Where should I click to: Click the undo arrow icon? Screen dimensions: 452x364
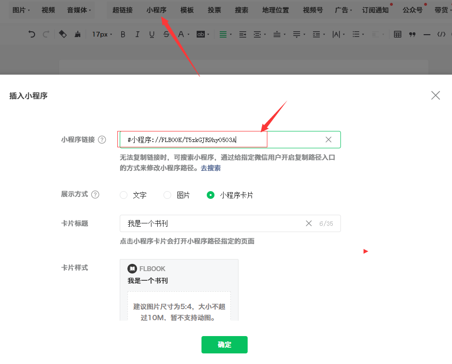(32, 34)
